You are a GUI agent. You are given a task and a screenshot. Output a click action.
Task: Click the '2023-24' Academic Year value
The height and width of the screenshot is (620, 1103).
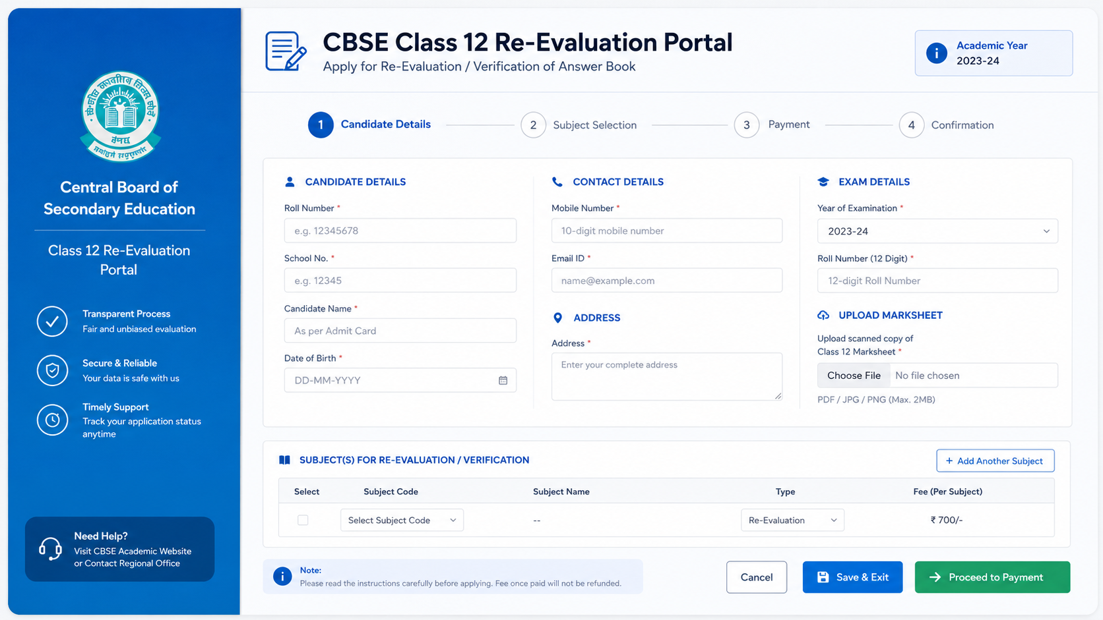pos(978,61)
